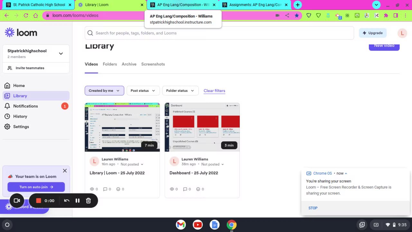Expand the Stpatrickhighschool workspace switcher
Image resolution: width=412 pixels, height=232 pixels.
(x=36, y=53)
